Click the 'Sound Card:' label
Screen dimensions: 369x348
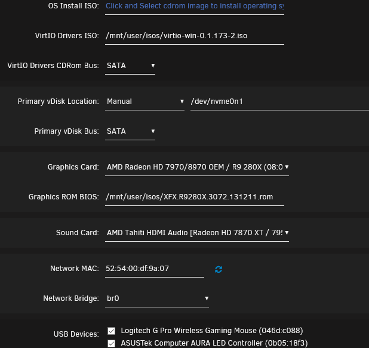click(78, 233)
